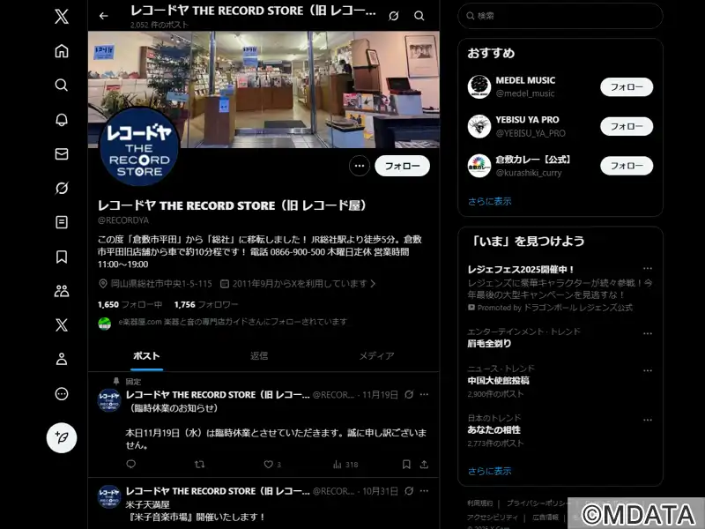This screenshot has height=529, width=705.
Task: Open 中国大使館投稿 trend
Action: pyautogui.click(x=498, y=381)
